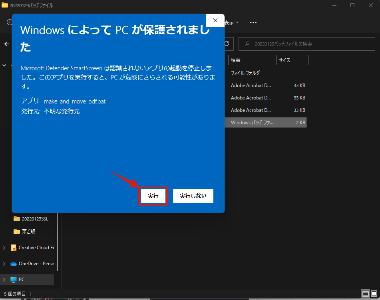Expand the PC tree node
The width and height of the screenshot is (380, 300).
tap(4, 280)
